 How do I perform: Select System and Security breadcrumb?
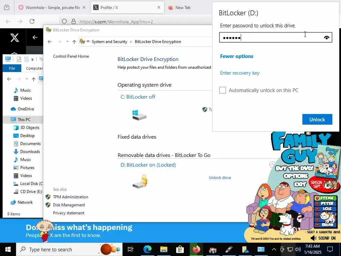coord(109,42)
